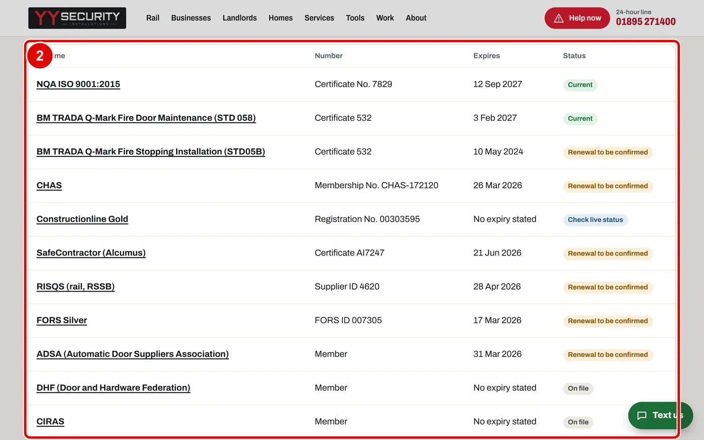Click the 17 Mar 2026 expiry date
The image size is (704, 440).
(497, 320)
